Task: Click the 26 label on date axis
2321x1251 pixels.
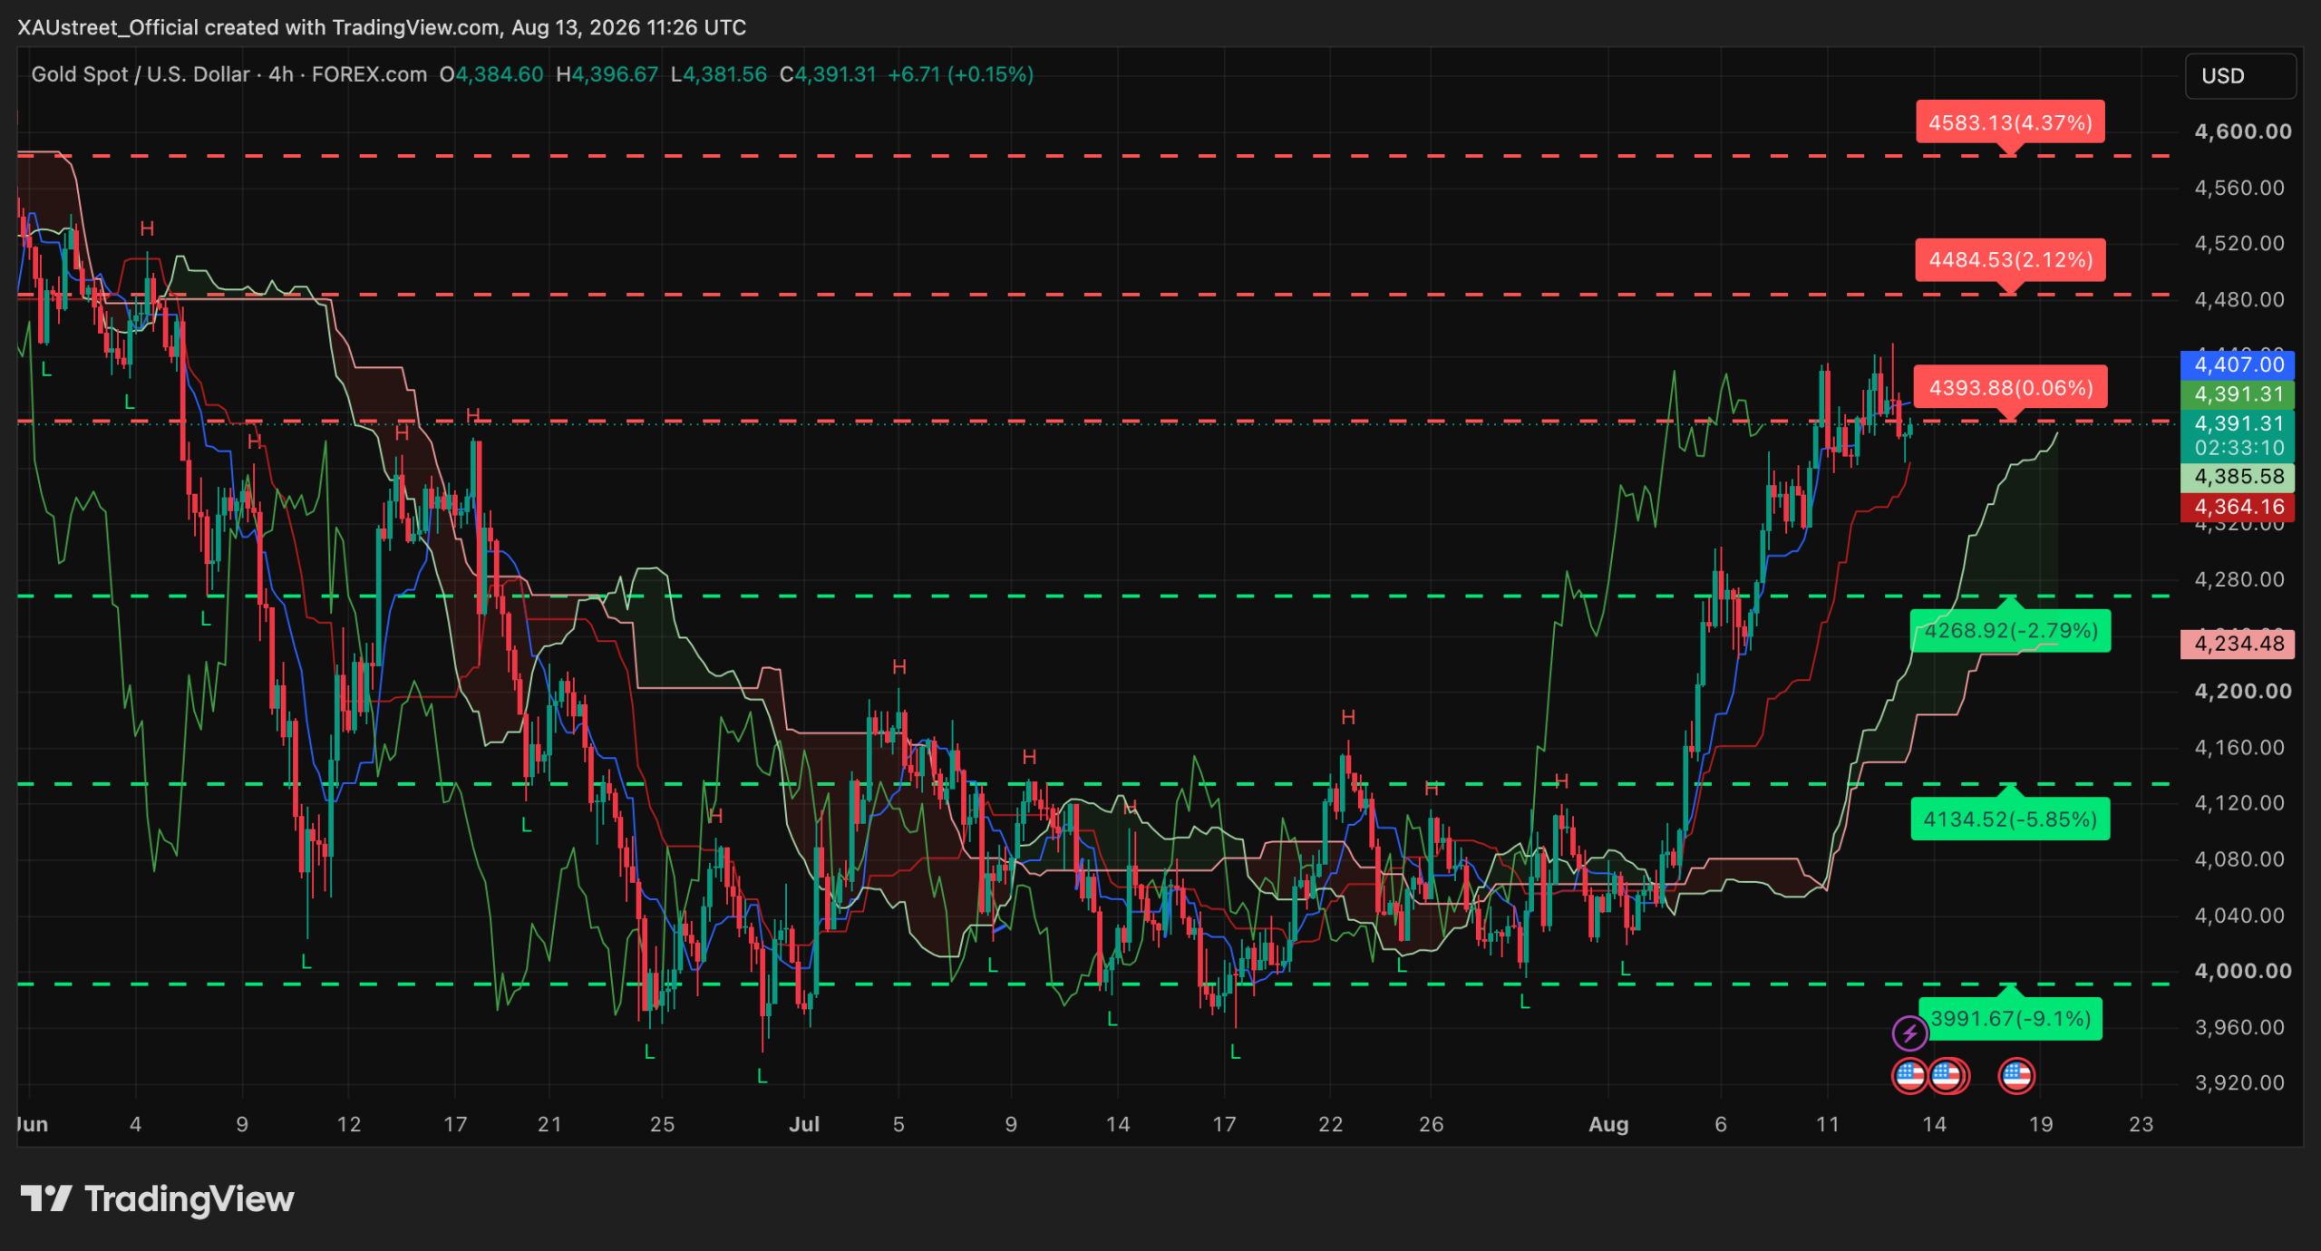Action: tap(1431, 1124)
